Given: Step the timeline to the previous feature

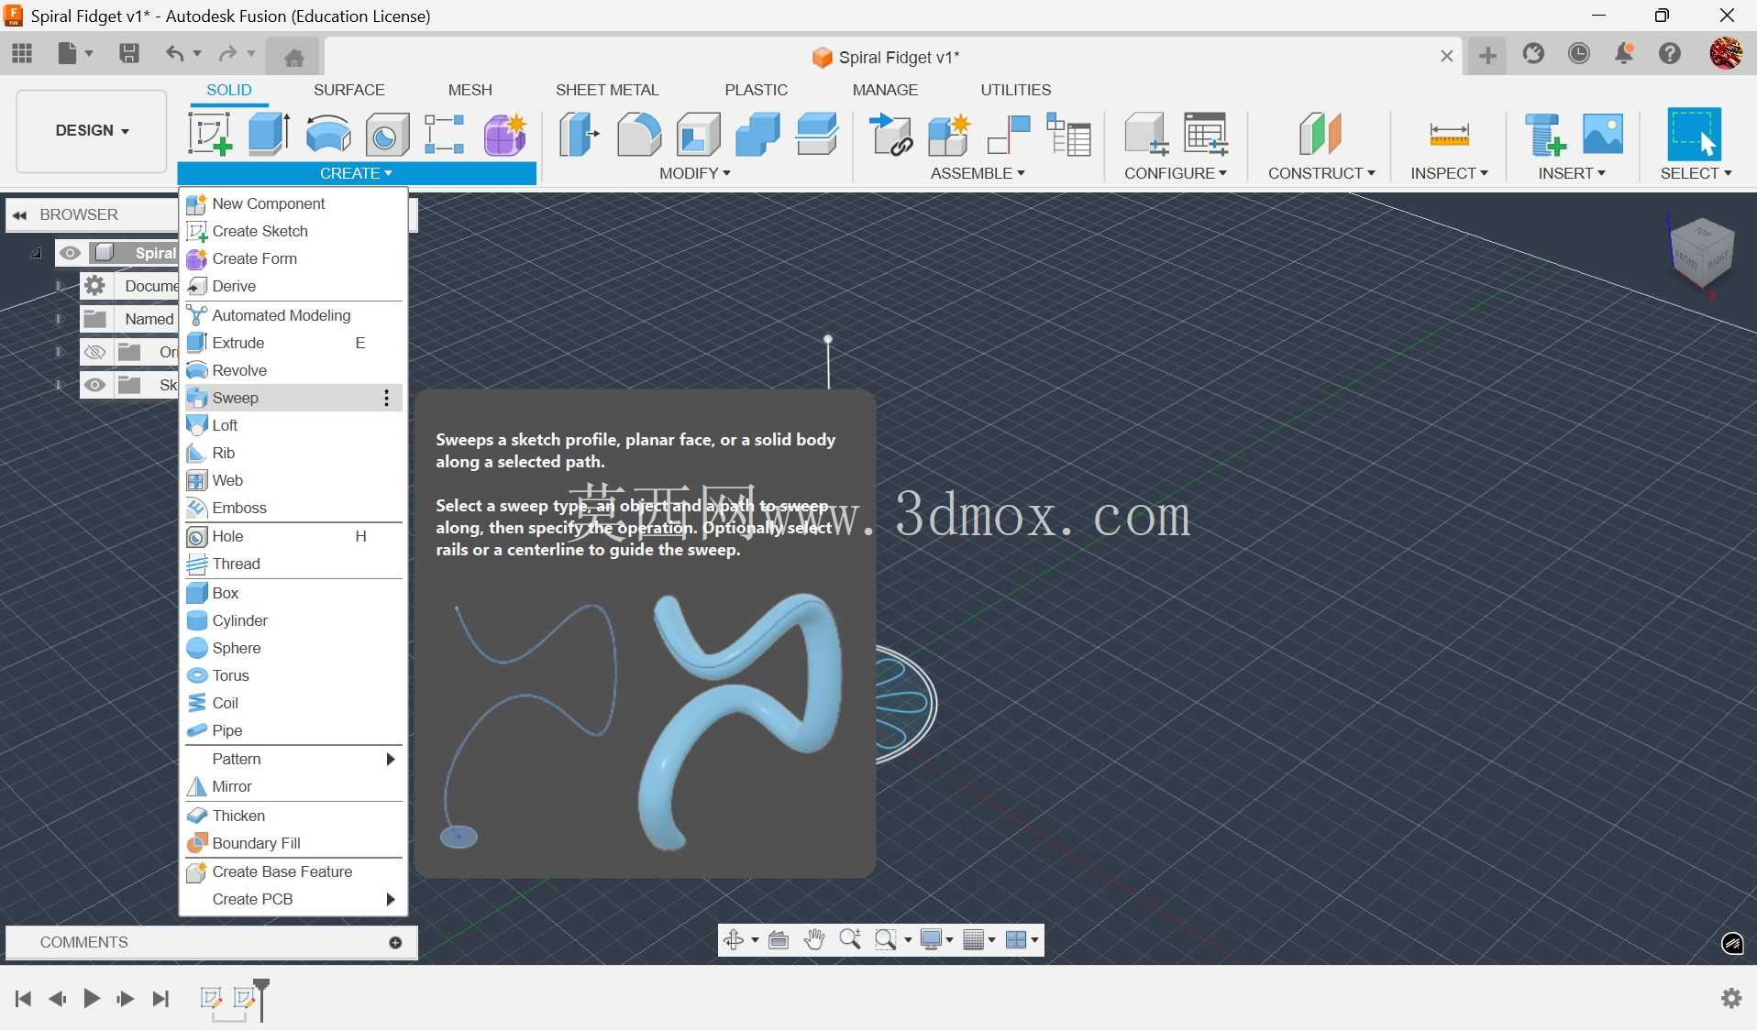Looking at the screenshot, I should (x=58, y=998).
